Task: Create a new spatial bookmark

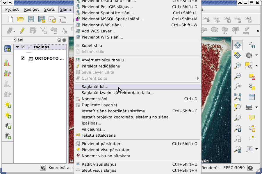Action: click(x=252, y=129)
